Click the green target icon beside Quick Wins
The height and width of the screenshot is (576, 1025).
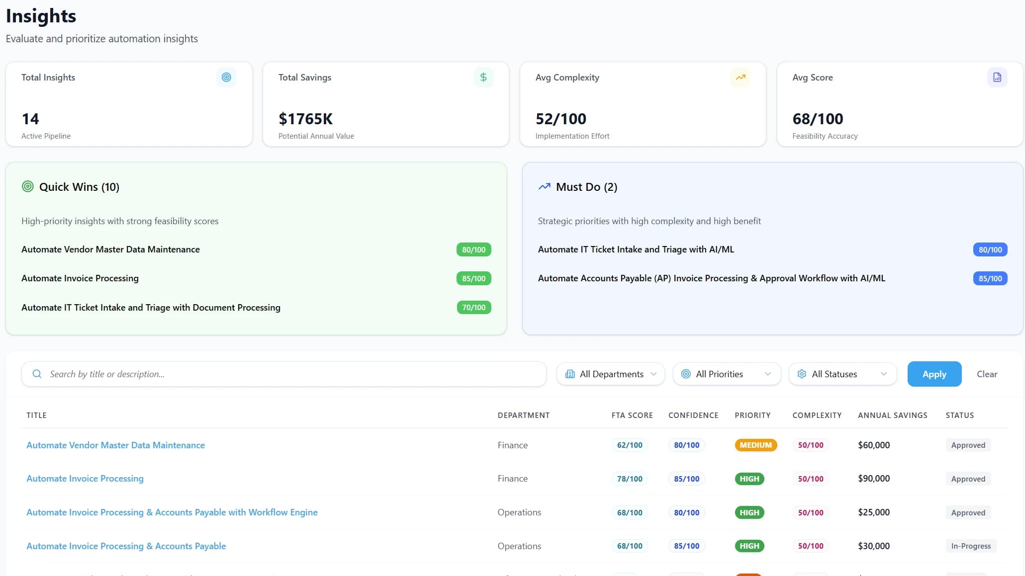(x=28, y=187)
